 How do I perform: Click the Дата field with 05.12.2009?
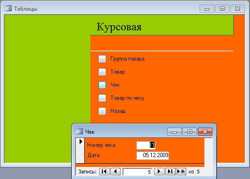[x=153, y=155]
